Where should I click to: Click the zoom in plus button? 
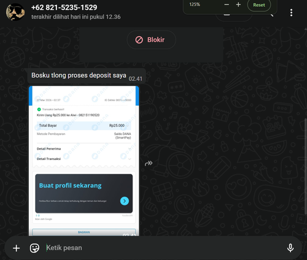click(x=238, y=4)
